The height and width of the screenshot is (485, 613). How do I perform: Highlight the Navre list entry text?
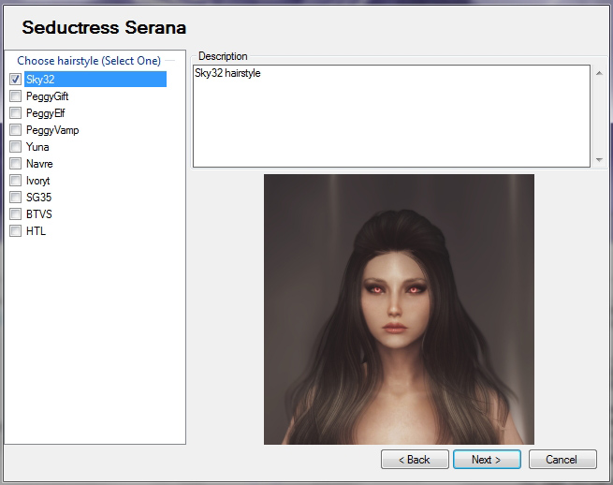pos(39,164)
